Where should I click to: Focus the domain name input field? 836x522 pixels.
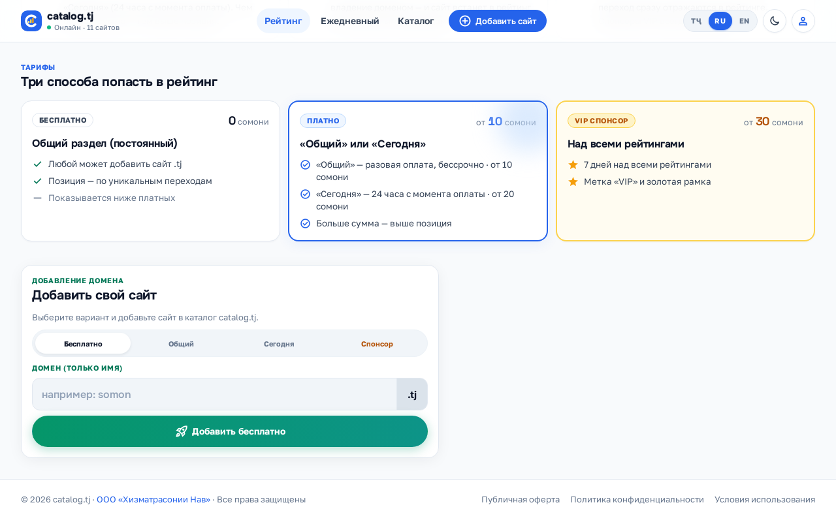pyautogui.click(x=214, y=394)
